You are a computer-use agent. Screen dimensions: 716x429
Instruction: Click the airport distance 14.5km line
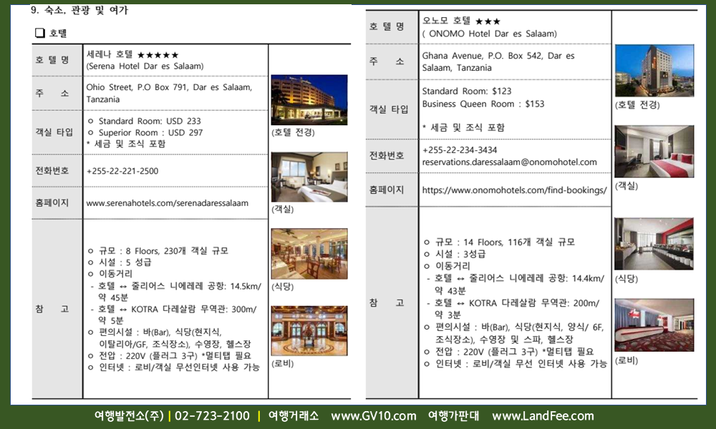pyautogui.click(x=176, y=292)
